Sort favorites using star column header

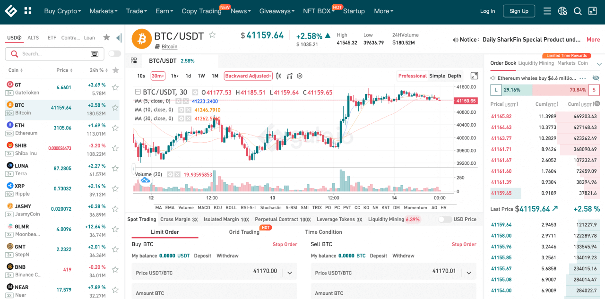(x=115, y=70)
